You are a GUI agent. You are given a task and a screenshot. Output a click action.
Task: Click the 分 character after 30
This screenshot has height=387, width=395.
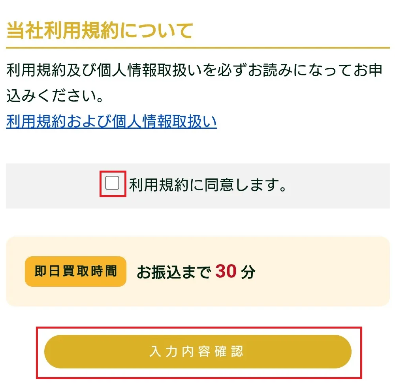click(248, 272)
